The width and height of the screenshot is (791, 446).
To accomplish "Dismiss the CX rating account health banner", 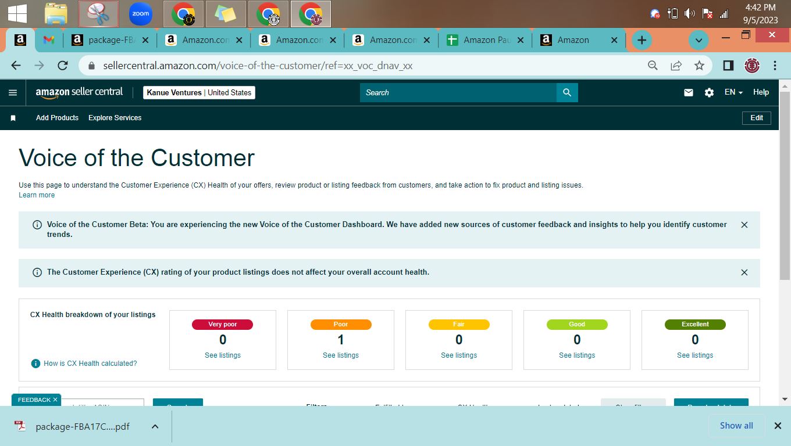I will pyautogui.click(x=744, y=272).
